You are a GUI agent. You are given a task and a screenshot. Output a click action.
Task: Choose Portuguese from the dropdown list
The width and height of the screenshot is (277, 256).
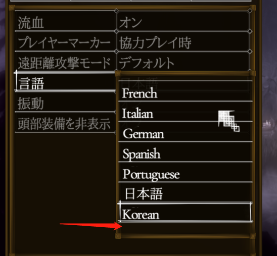[186, 172]
